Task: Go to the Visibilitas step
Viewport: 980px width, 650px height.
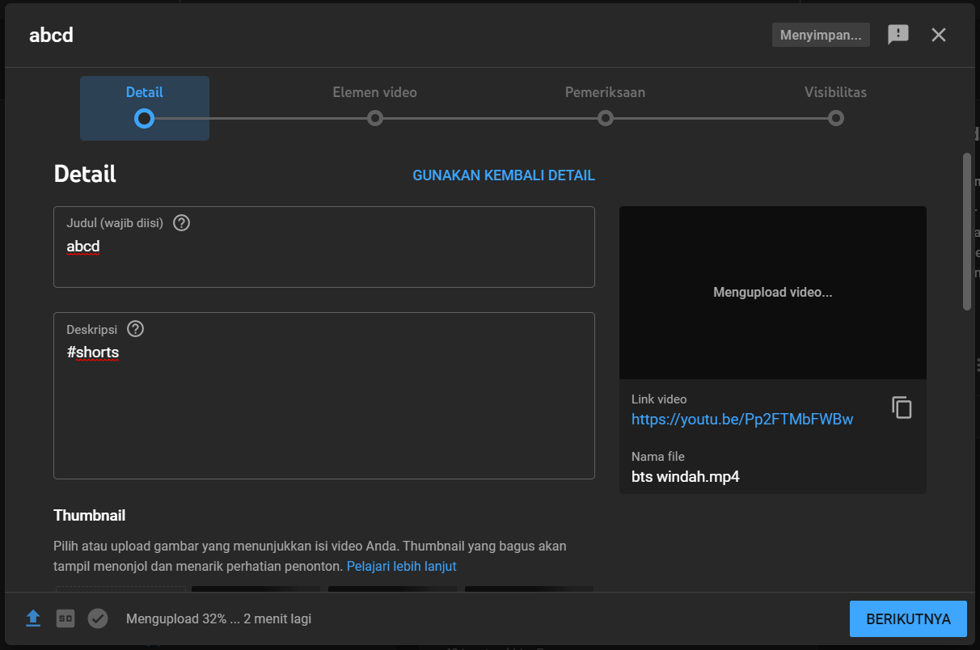Action: (x=835, y=92)
